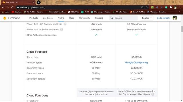Open the Chrome extensions puzzle icon
This screenshot has height=102, width=183.
[171, 7]
